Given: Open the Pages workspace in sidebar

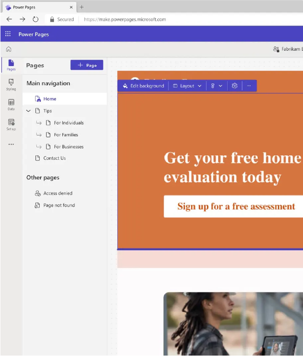Looking at the screenshot, I should (x=11, y=65).
